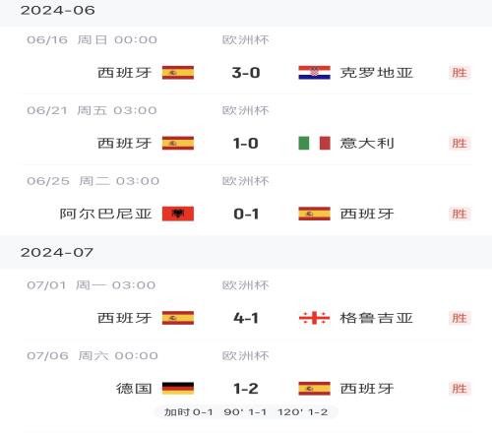Viewport: 492px width, 433px height.
Task: Select team name 德国
Action: [134, 389]
